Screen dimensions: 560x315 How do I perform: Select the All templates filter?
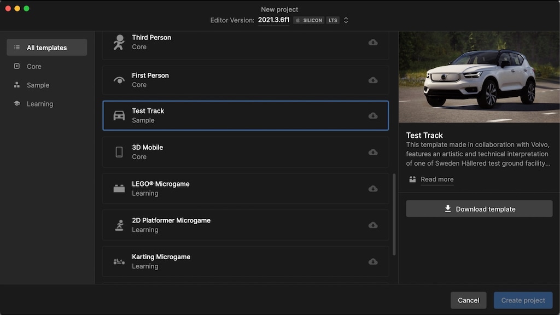coord(46,47)
